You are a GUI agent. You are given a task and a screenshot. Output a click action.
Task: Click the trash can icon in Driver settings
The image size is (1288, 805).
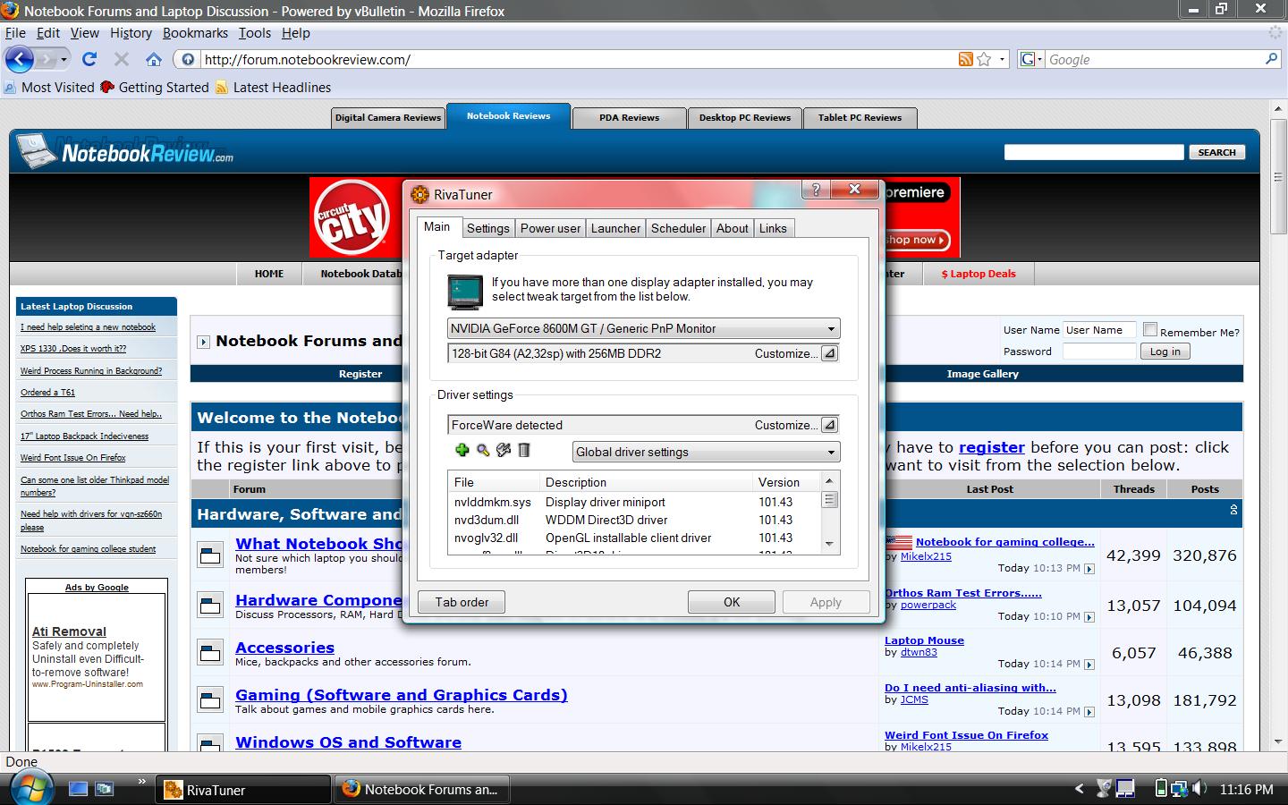(x=524, y=451)
